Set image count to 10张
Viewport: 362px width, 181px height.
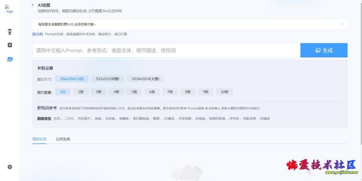224,91
